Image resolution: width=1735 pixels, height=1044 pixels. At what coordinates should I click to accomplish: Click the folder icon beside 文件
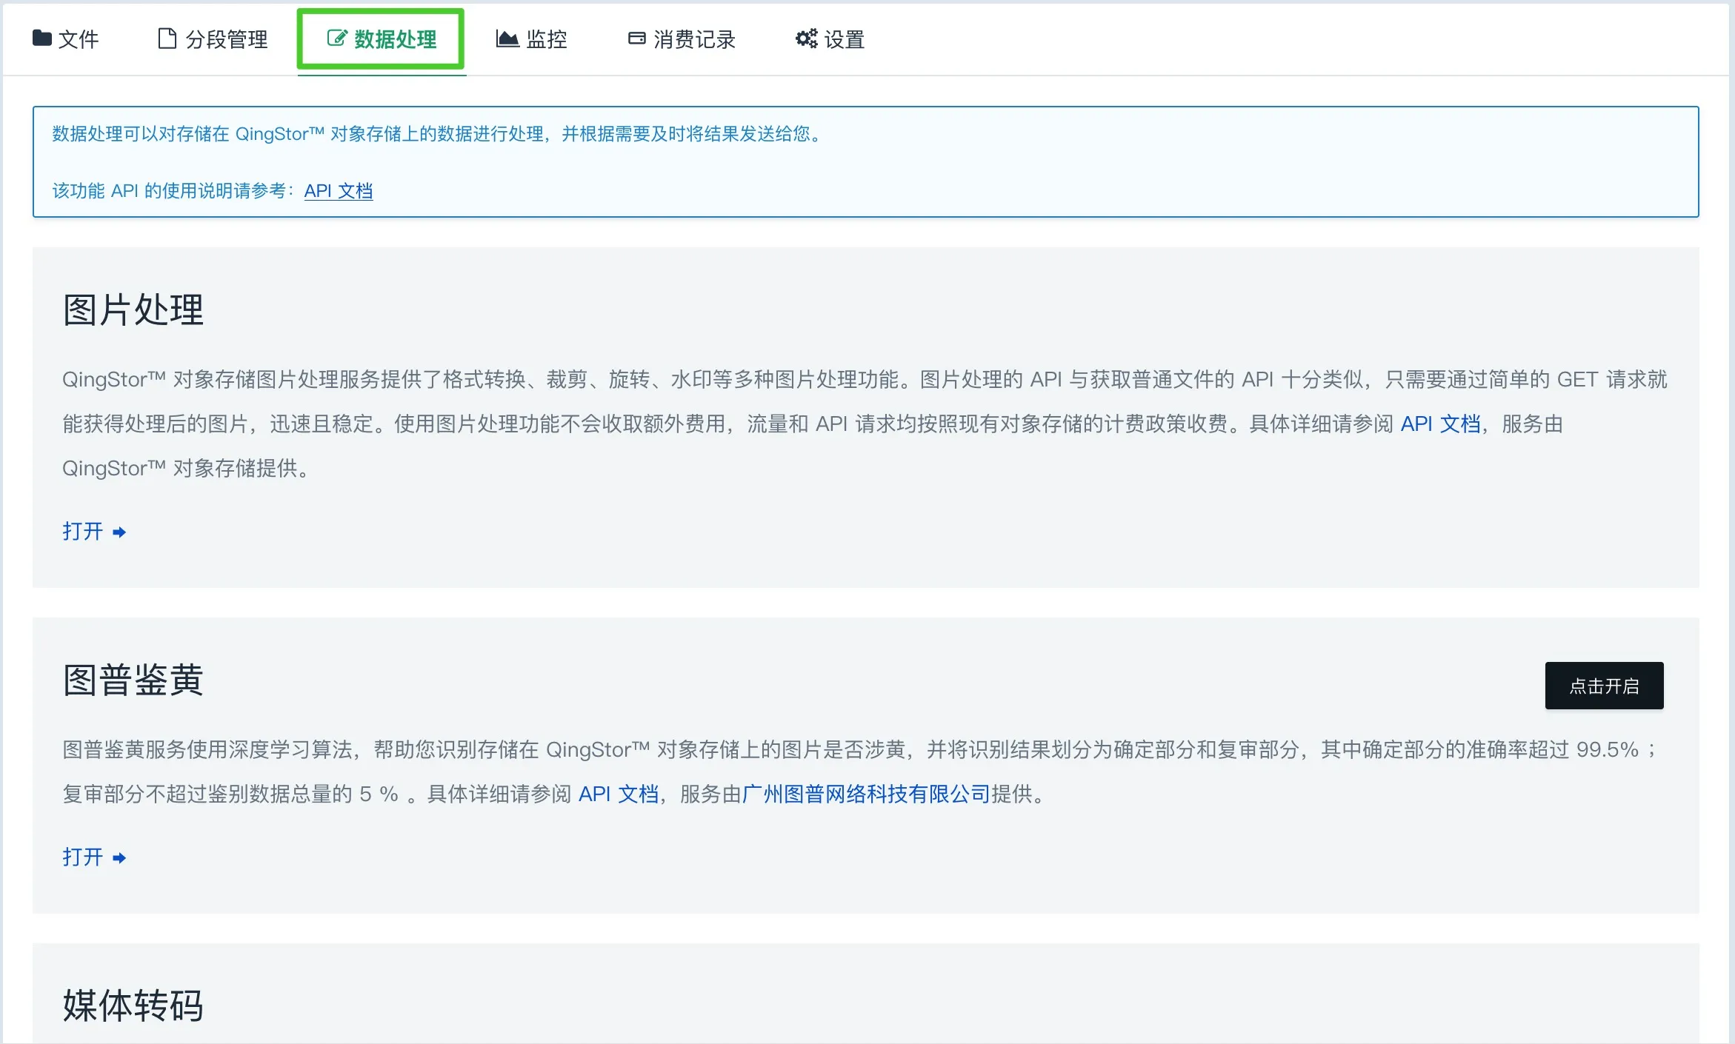41,38
